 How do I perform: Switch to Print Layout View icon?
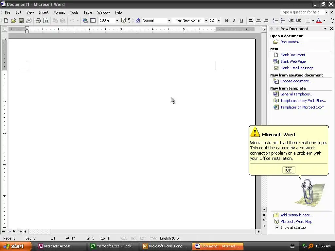tap(14, 231)
